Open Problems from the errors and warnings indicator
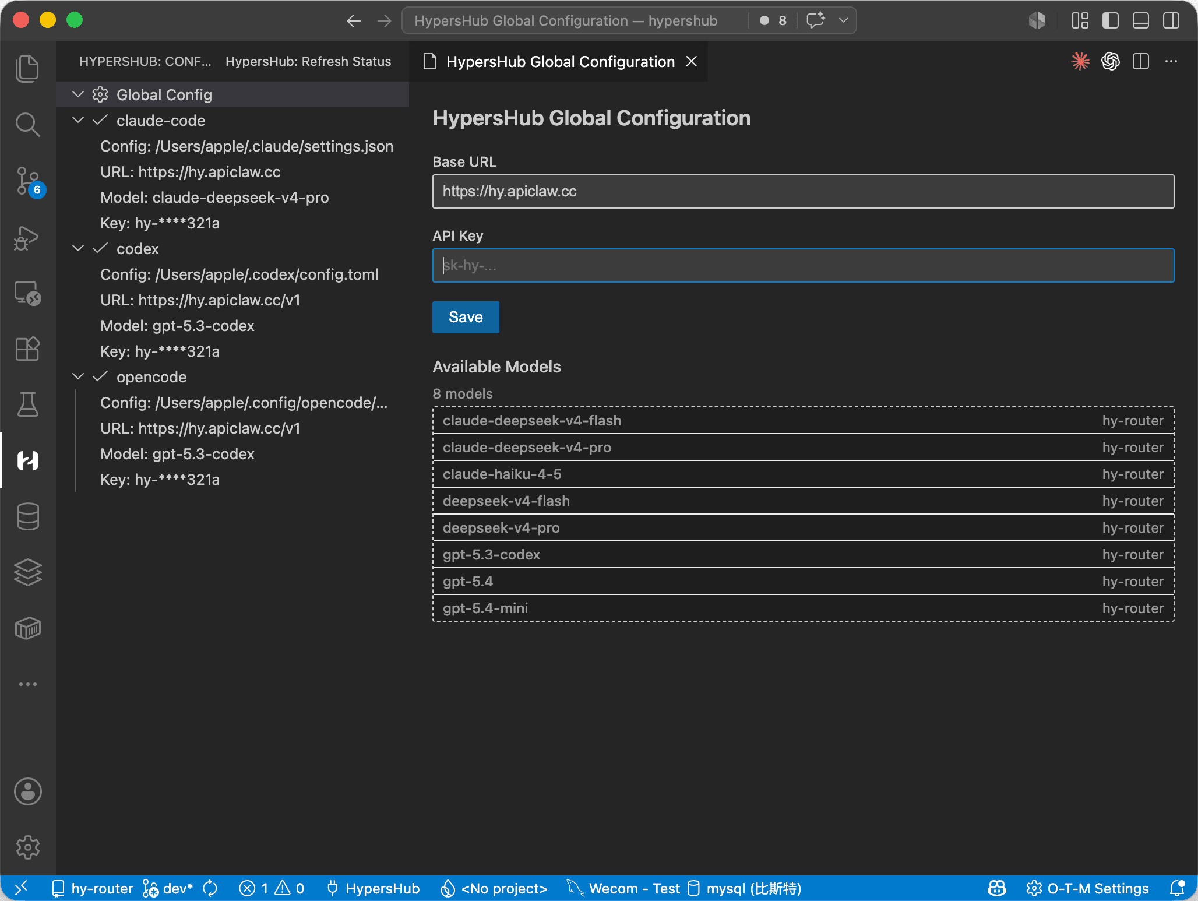This screenshot has width=1198, height=901. point(272,888)
